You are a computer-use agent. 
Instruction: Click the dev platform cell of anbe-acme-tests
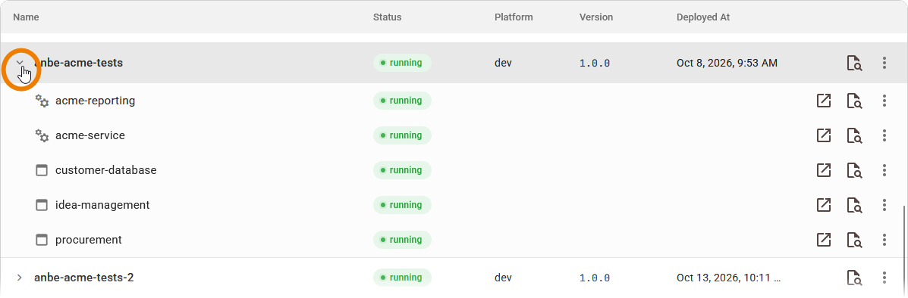[x=503, y=63]
